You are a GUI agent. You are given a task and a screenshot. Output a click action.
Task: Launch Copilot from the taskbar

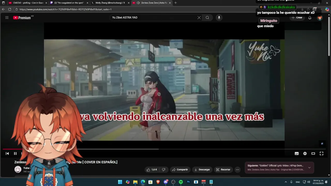point(128,182)
